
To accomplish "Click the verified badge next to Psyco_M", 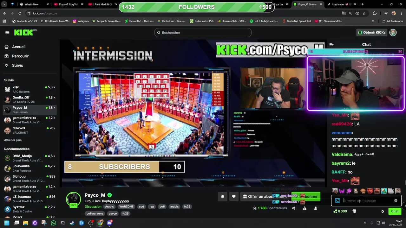I will (x=109, y=195).
